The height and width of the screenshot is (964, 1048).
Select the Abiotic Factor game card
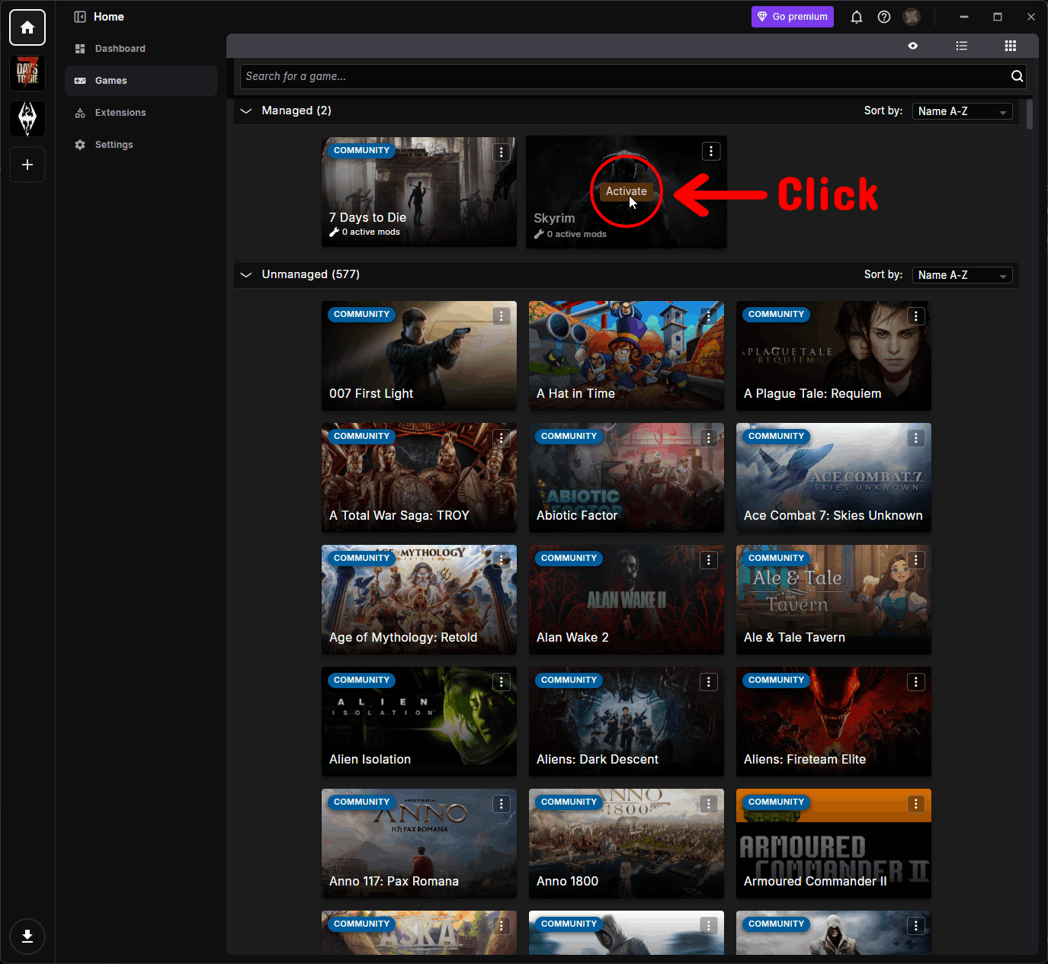pos(627,478)
